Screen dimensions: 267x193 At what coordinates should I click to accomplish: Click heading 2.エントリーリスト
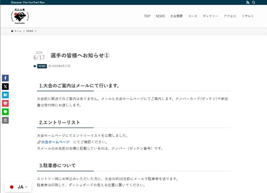(x=60, y=122)
